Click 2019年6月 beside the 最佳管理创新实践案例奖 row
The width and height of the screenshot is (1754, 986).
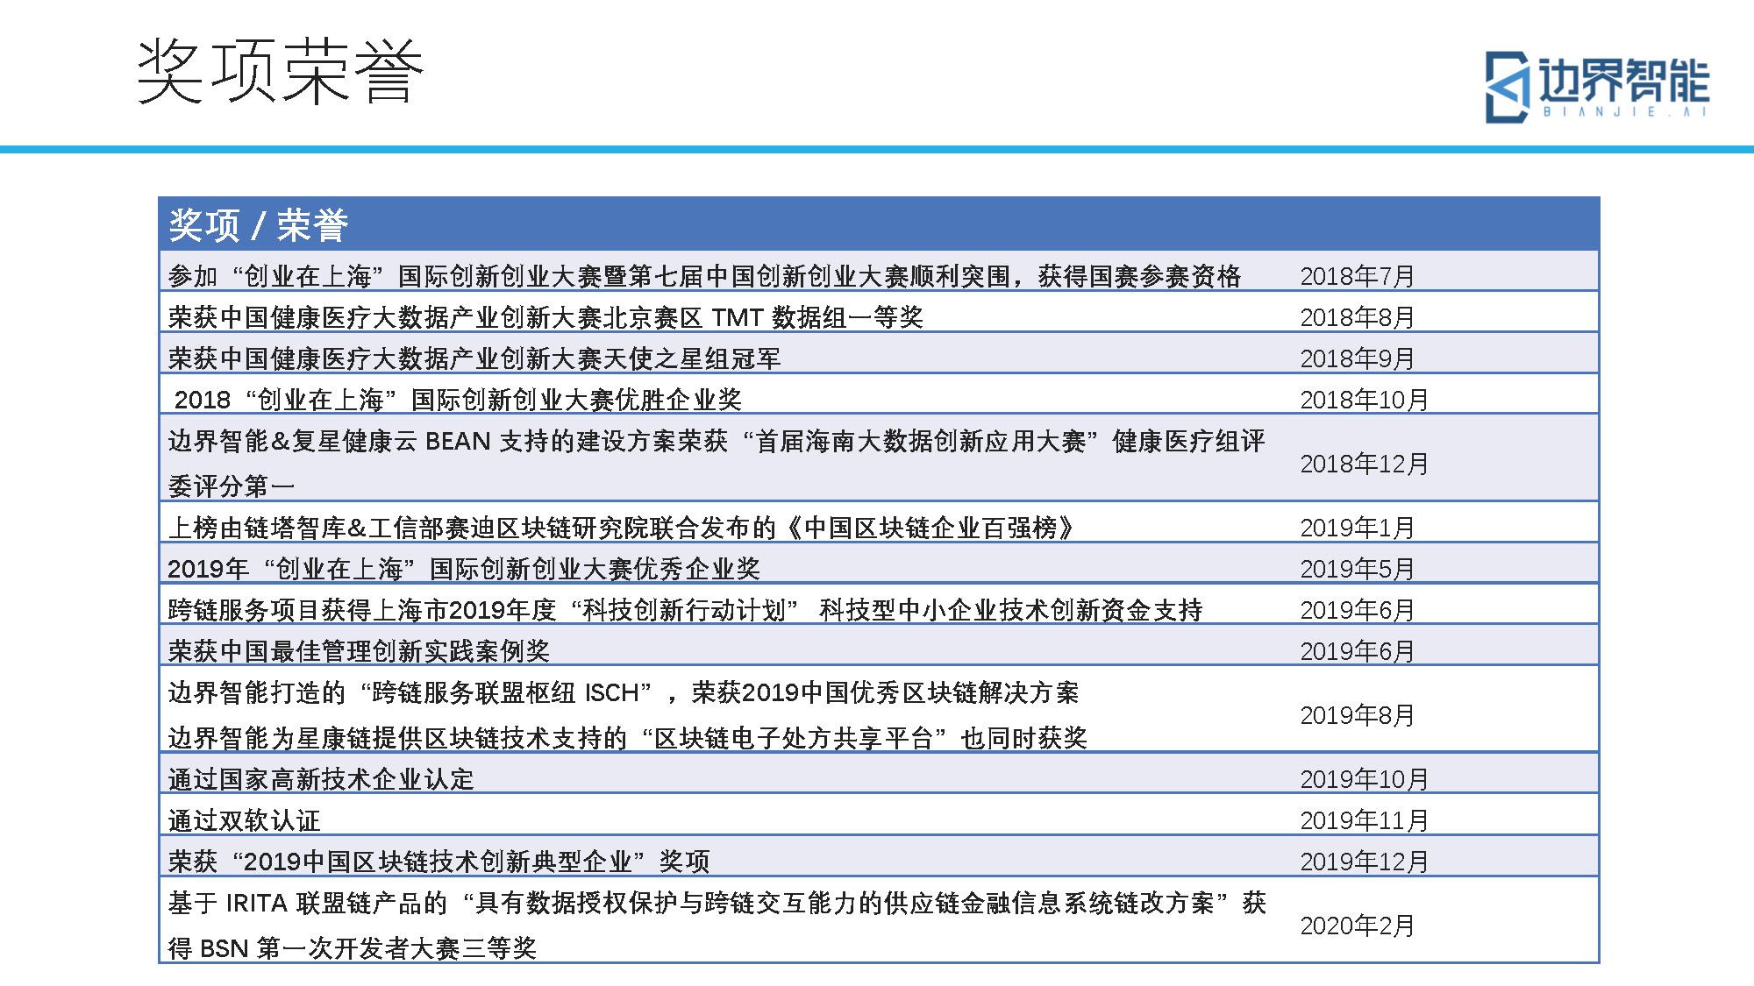(x=1358, y=651)
